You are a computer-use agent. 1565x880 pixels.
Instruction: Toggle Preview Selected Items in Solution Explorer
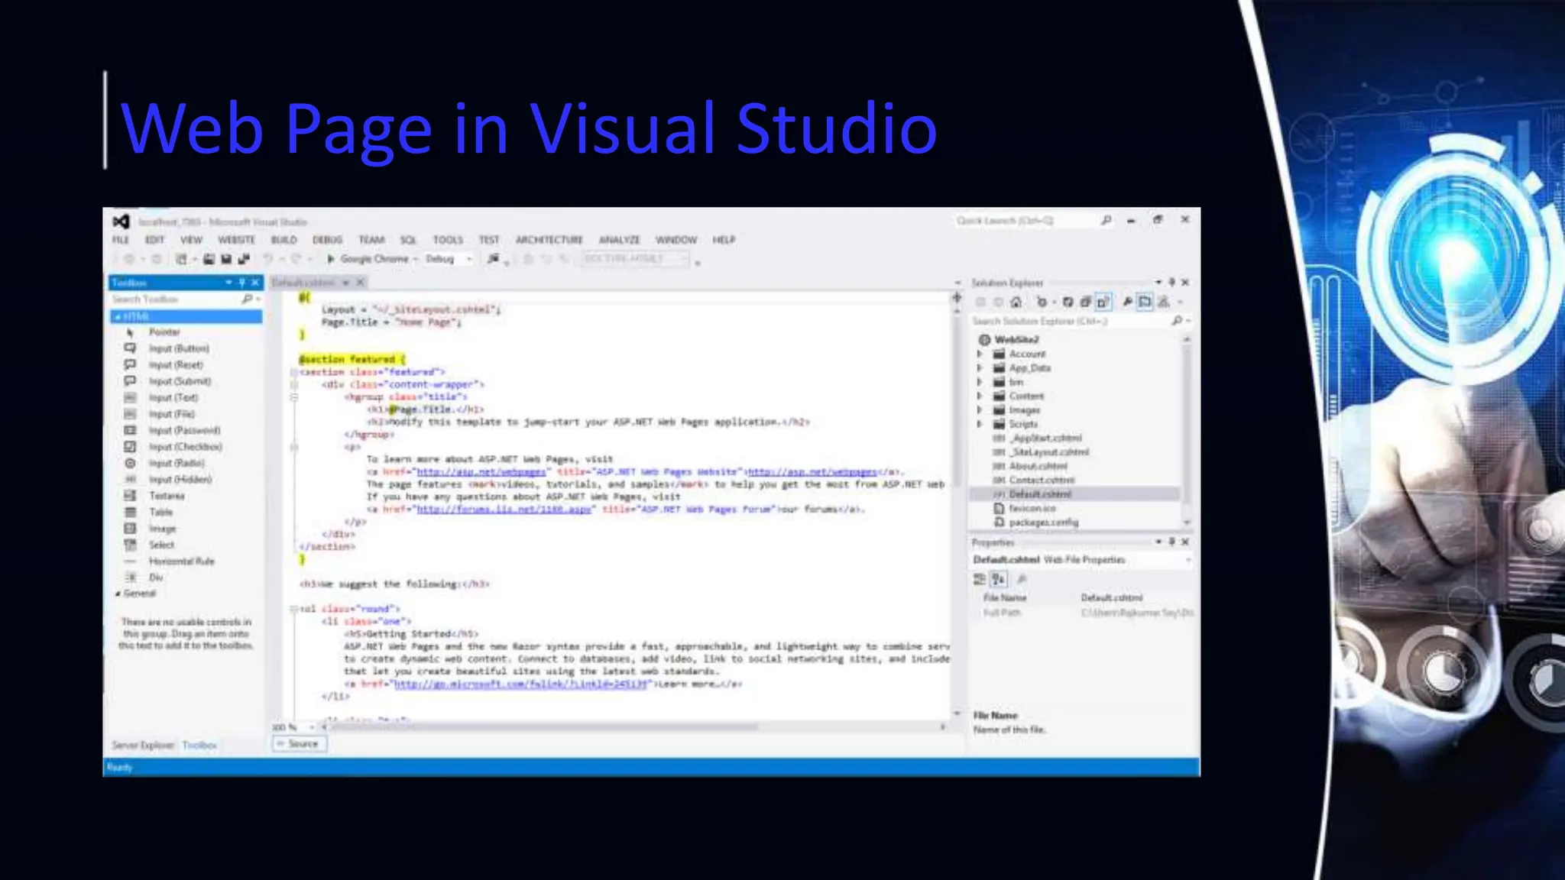coord(1145,302)
